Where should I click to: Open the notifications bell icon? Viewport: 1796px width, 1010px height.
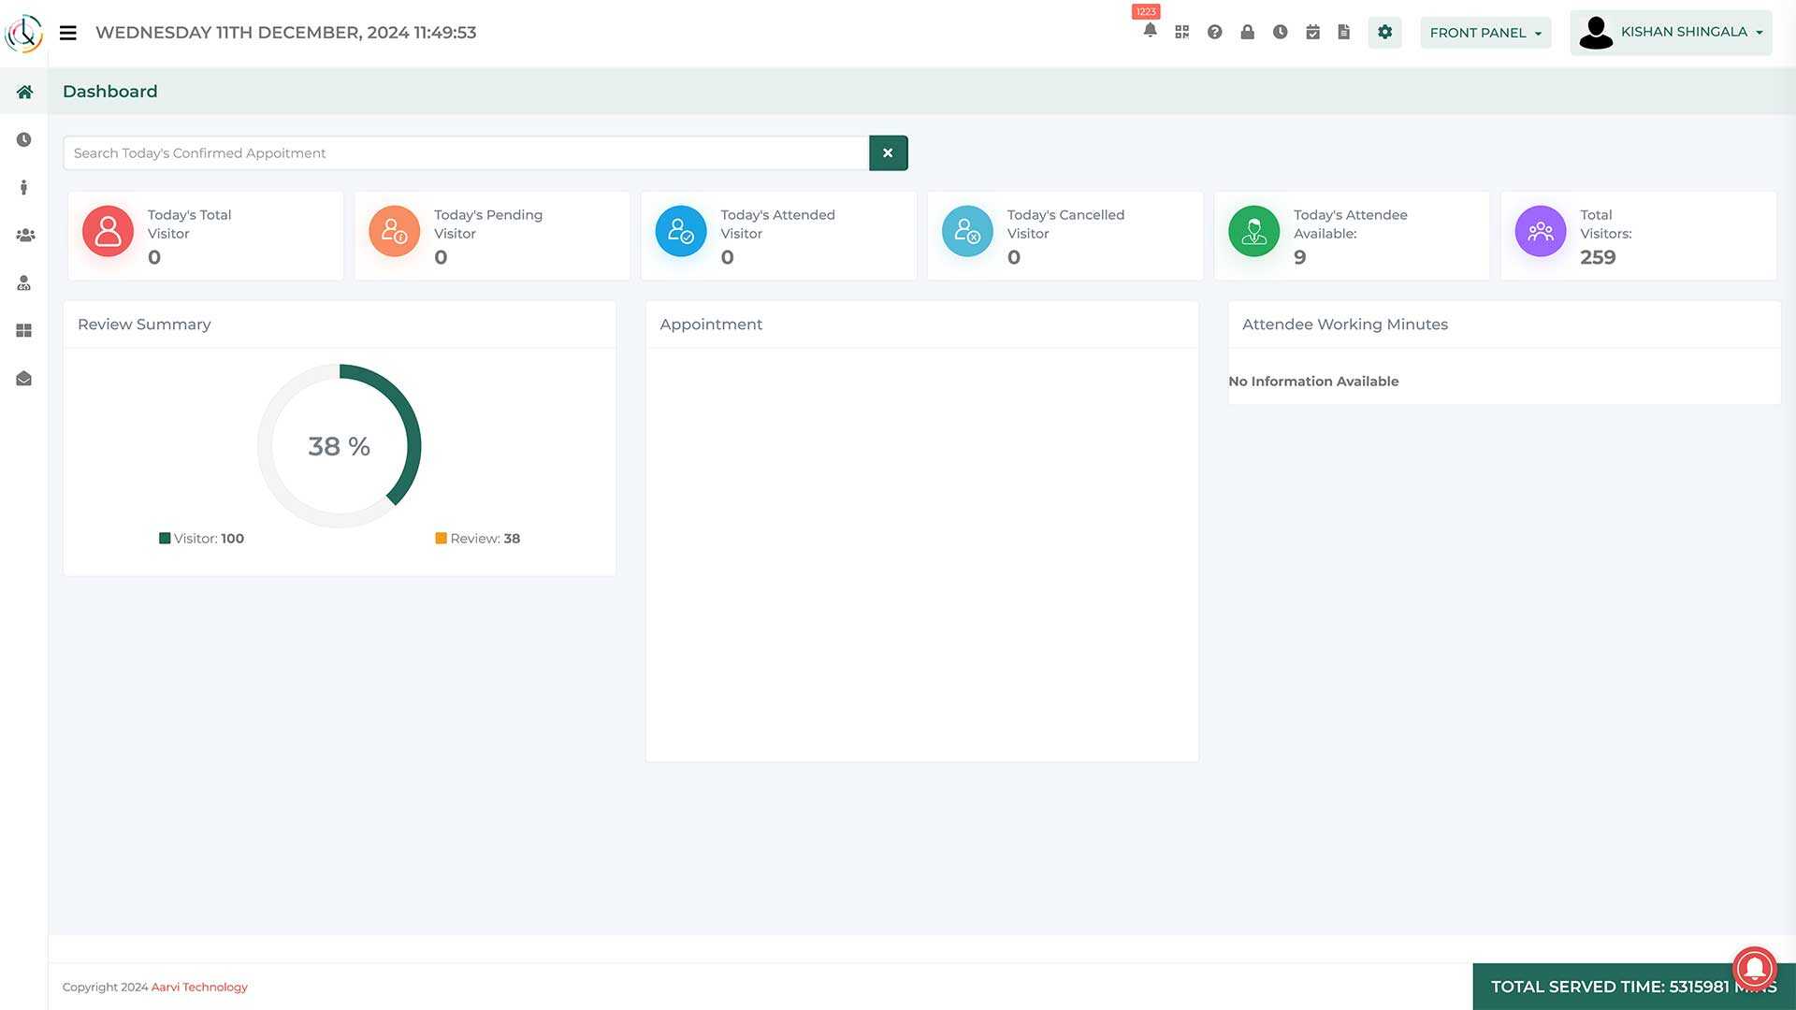point(1150,31)
